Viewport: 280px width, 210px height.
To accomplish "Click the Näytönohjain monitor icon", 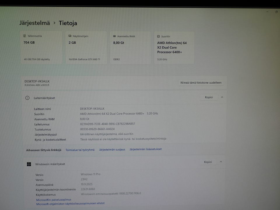I will pos(70,36).
